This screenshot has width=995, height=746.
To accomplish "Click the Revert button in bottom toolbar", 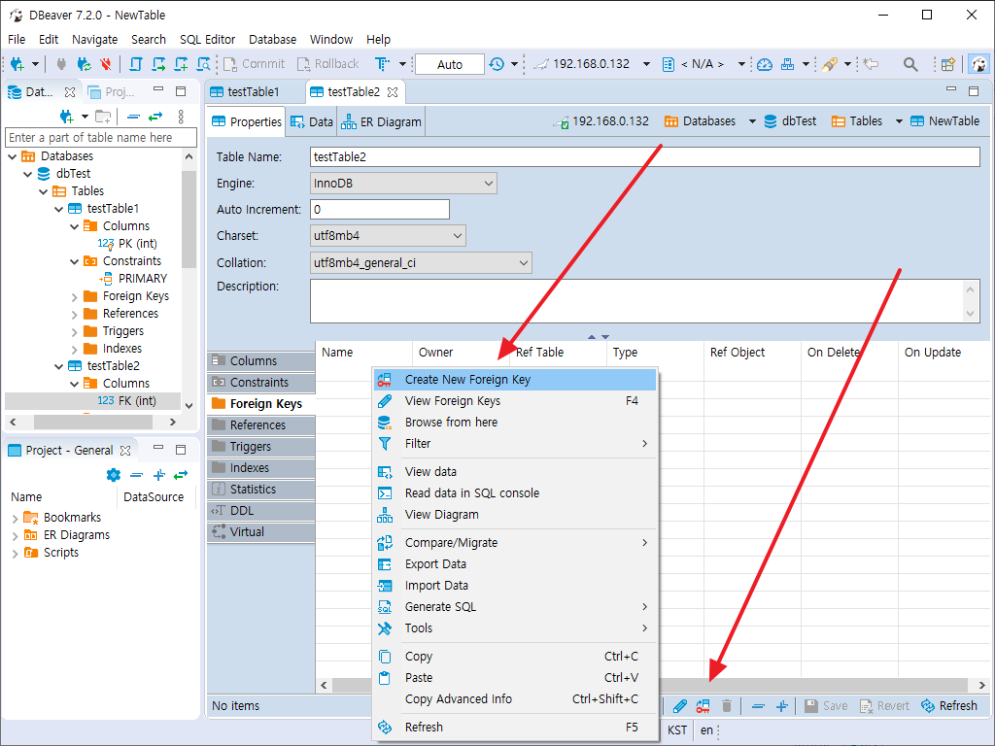I will tap(884, 706).
